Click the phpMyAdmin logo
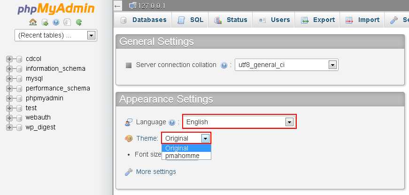The height and width of the screenshot is (195, 409). pos(56,9)
